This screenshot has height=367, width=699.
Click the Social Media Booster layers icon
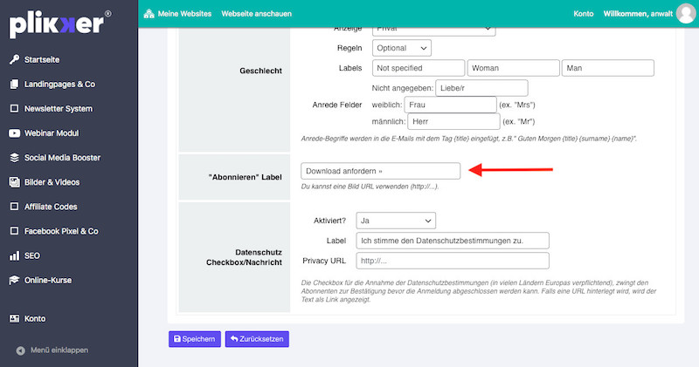(14, 158)
